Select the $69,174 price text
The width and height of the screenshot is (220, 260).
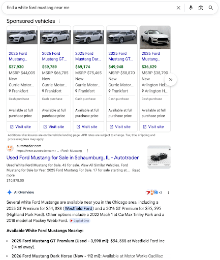pos(83,67)
